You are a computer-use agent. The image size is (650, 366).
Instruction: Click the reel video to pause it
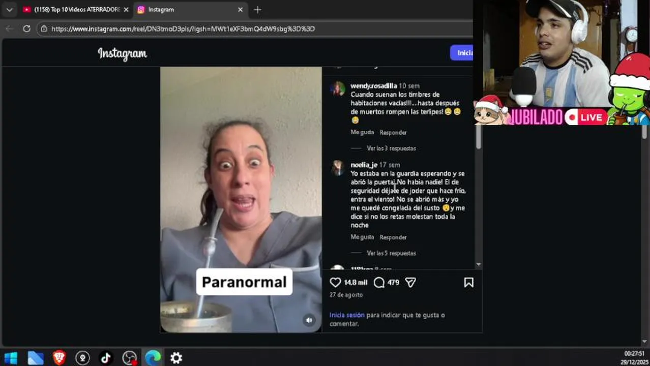point(241,200)
